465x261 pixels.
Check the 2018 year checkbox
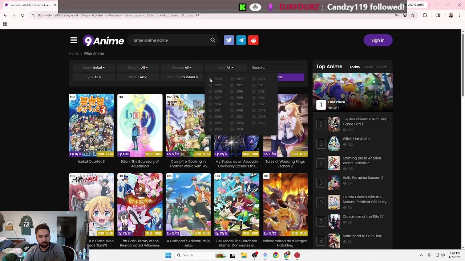point(254,91)
